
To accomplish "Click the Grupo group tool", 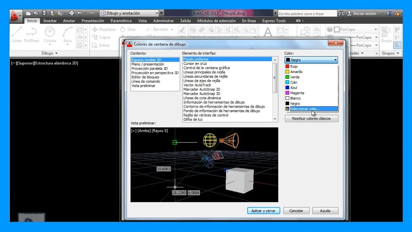I will coord(386,35).
